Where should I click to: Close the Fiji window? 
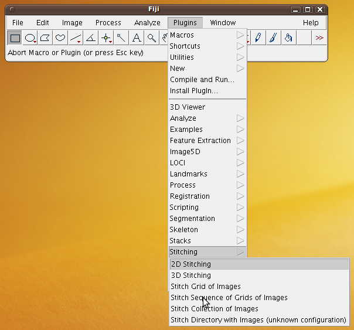click(320, 9)
